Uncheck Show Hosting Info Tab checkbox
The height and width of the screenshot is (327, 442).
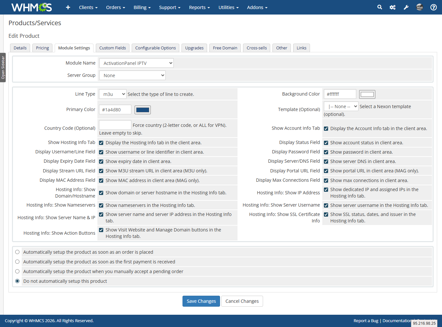click(101, 143)
